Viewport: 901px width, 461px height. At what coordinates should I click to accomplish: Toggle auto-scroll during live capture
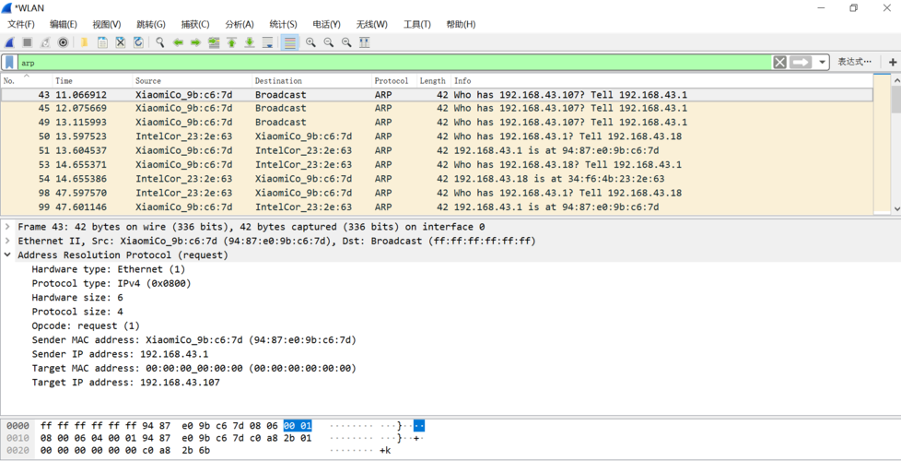pyautogui.click(x=267, y=42)
